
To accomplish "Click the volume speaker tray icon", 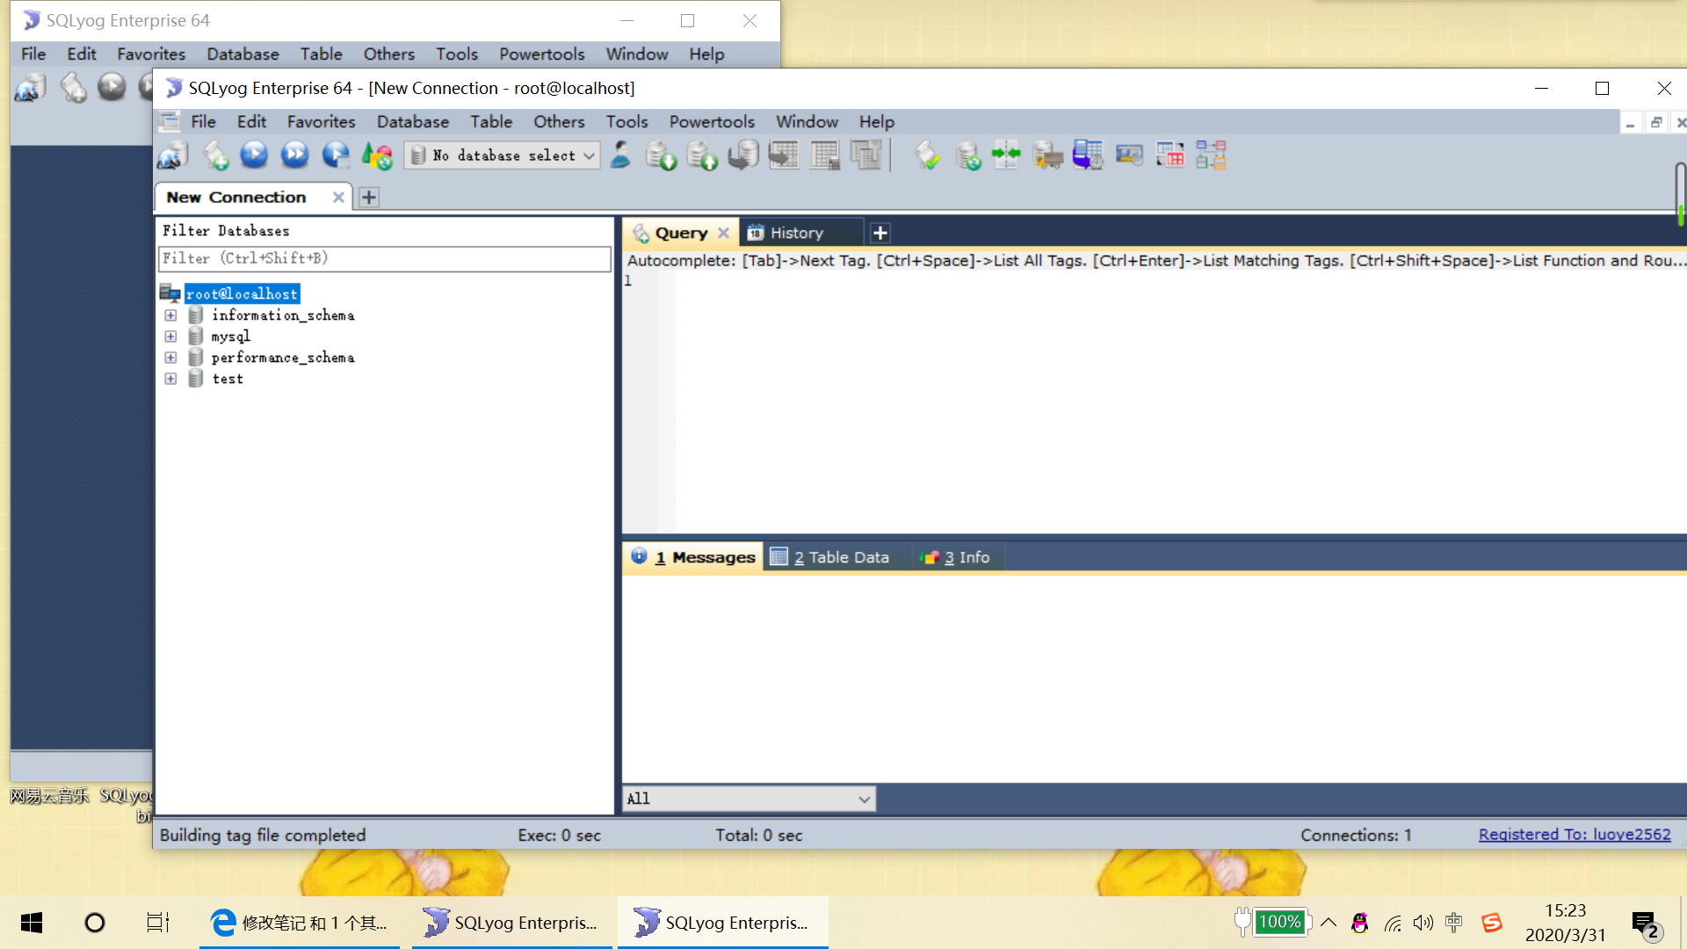I will tap(1423, 923).
